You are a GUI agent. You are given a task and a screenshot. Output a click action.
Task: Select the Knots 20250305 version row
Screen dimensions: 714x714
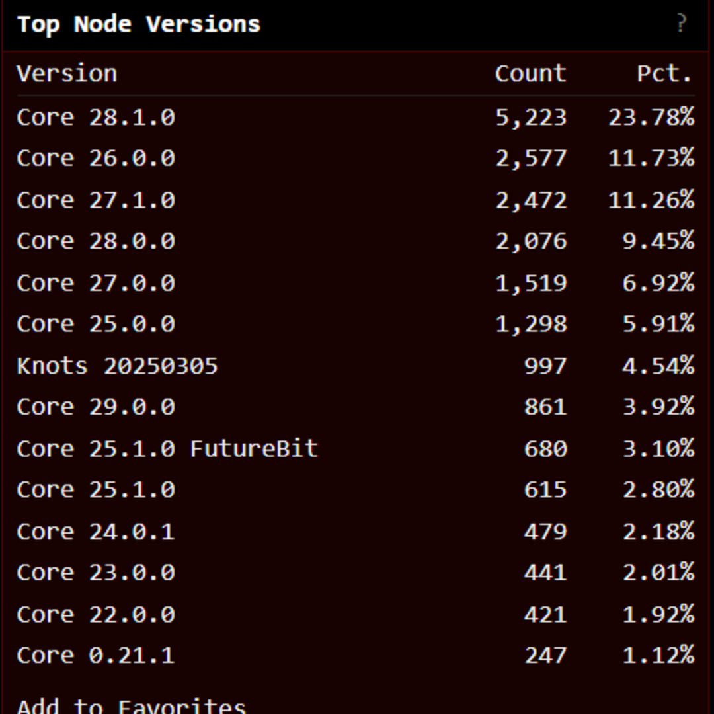pos(356,366)
